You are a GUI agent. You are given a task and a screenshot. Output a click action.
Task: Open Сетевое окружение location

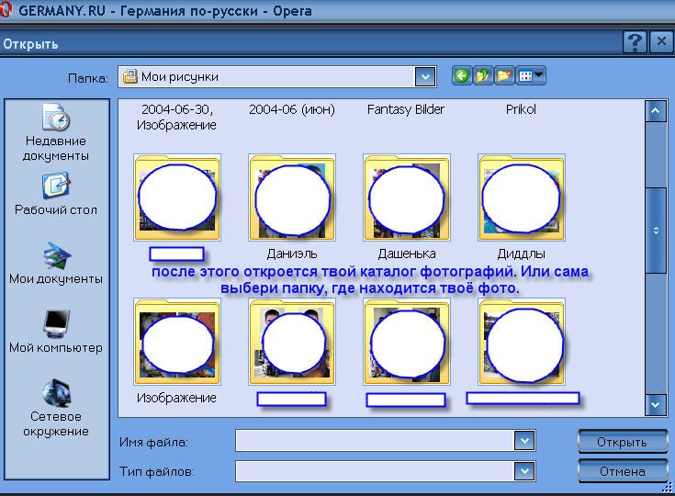tap(56, 408)
